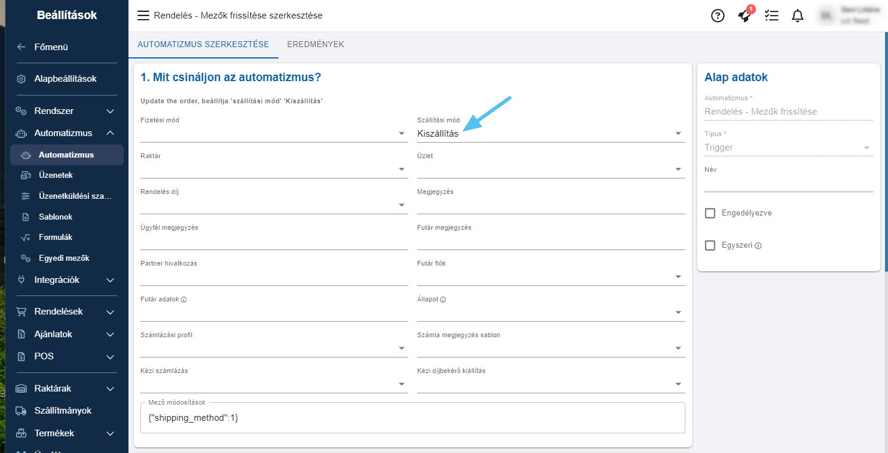This screenshot has width=888, height=453.
Task: Enable the Engedélyezve checkbox
Action: 710,213
